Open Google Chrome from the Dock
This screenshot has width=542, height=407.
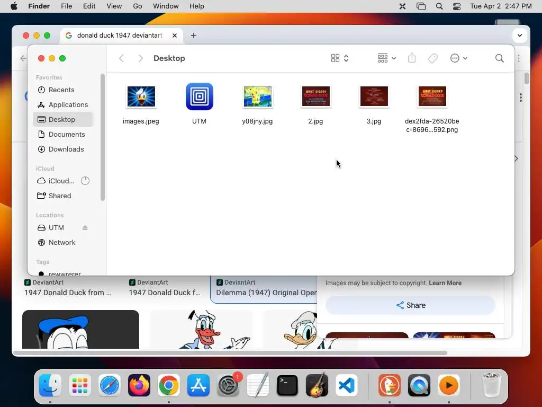click(169, 385)
